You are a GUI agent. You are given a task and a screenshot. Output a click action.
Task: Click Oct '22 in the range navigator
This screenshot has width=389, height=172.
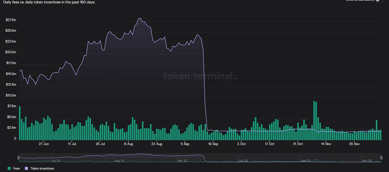[x=243, y=161]
